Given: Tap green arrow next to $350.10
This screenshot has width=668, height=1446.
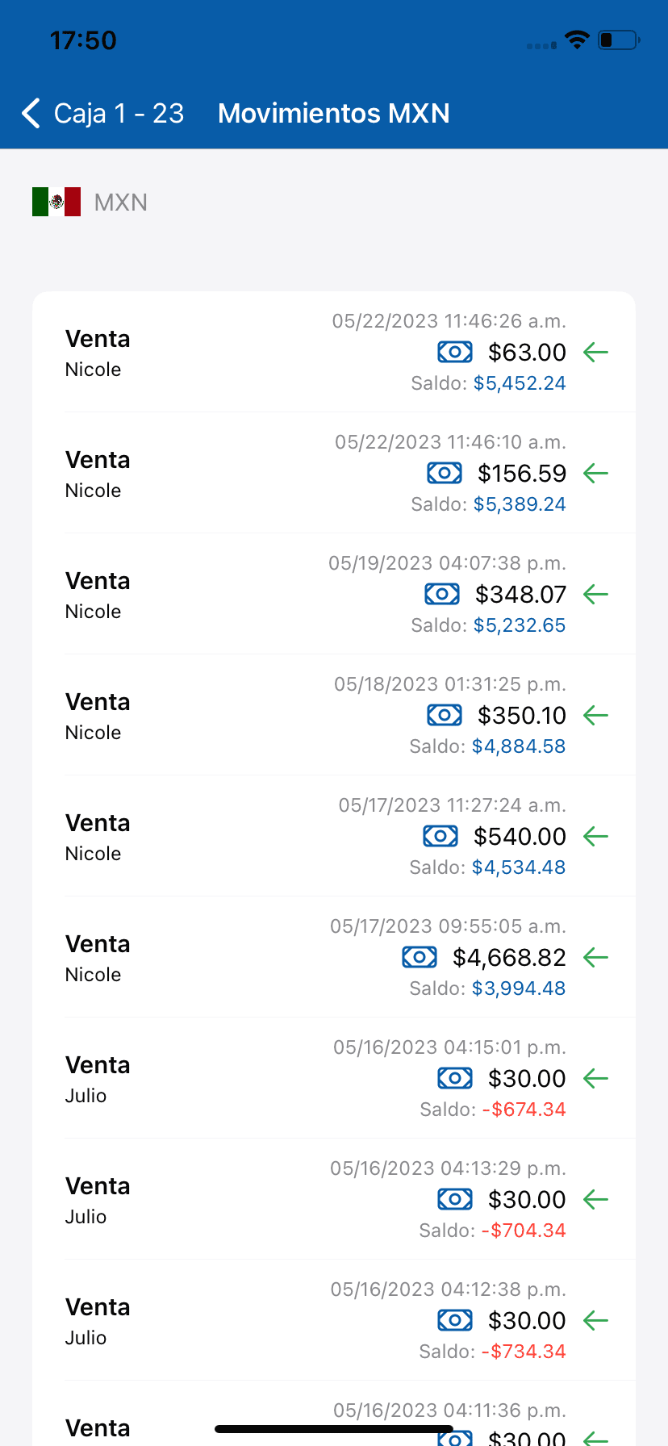Looking at the screenshot, I should (x=595, y=715).
